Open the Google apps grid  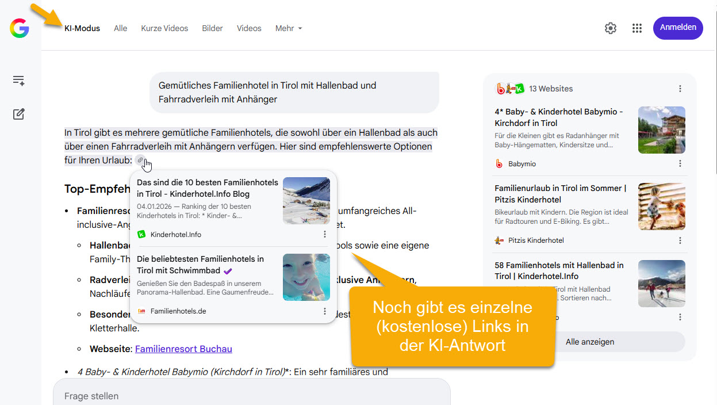coord(637,28)
